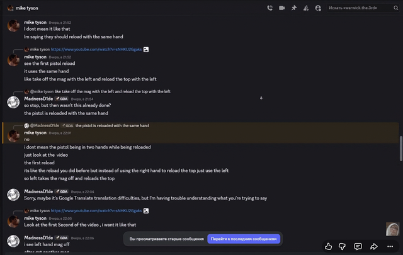Open YouTube link above 22:05 message
The image size is (403, 255).
(96, 211)
